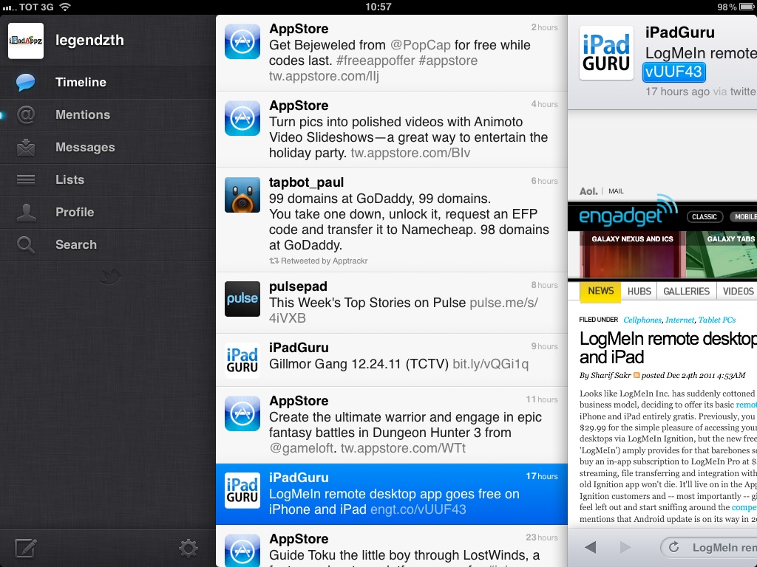Screen dimensions: 757x567
Task: Tap Engadget MOBILE view button
Action: 744,217
